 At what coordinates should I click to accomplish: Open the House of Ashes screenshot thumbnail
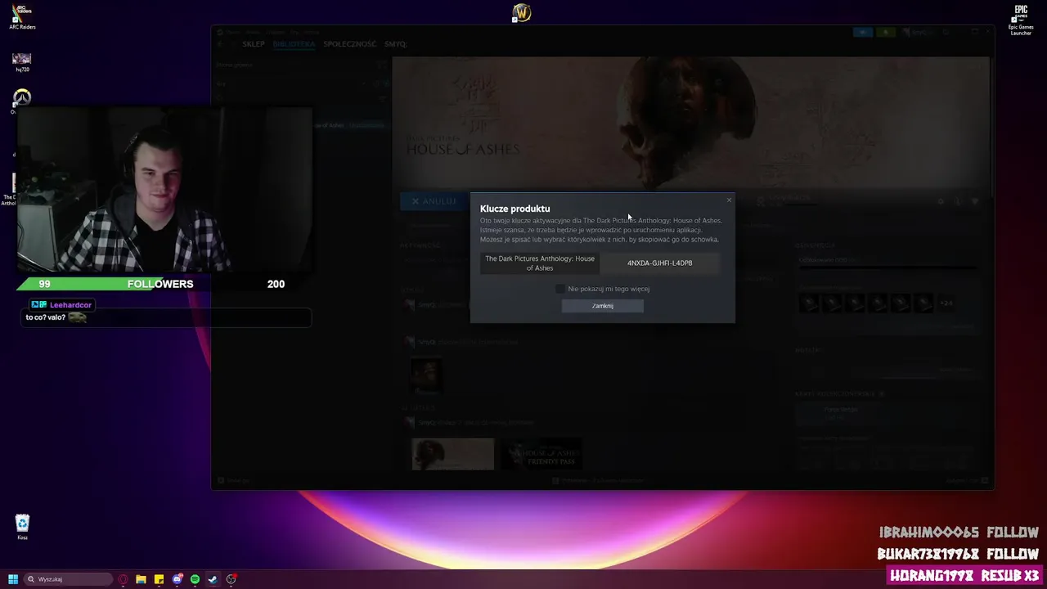453,454
